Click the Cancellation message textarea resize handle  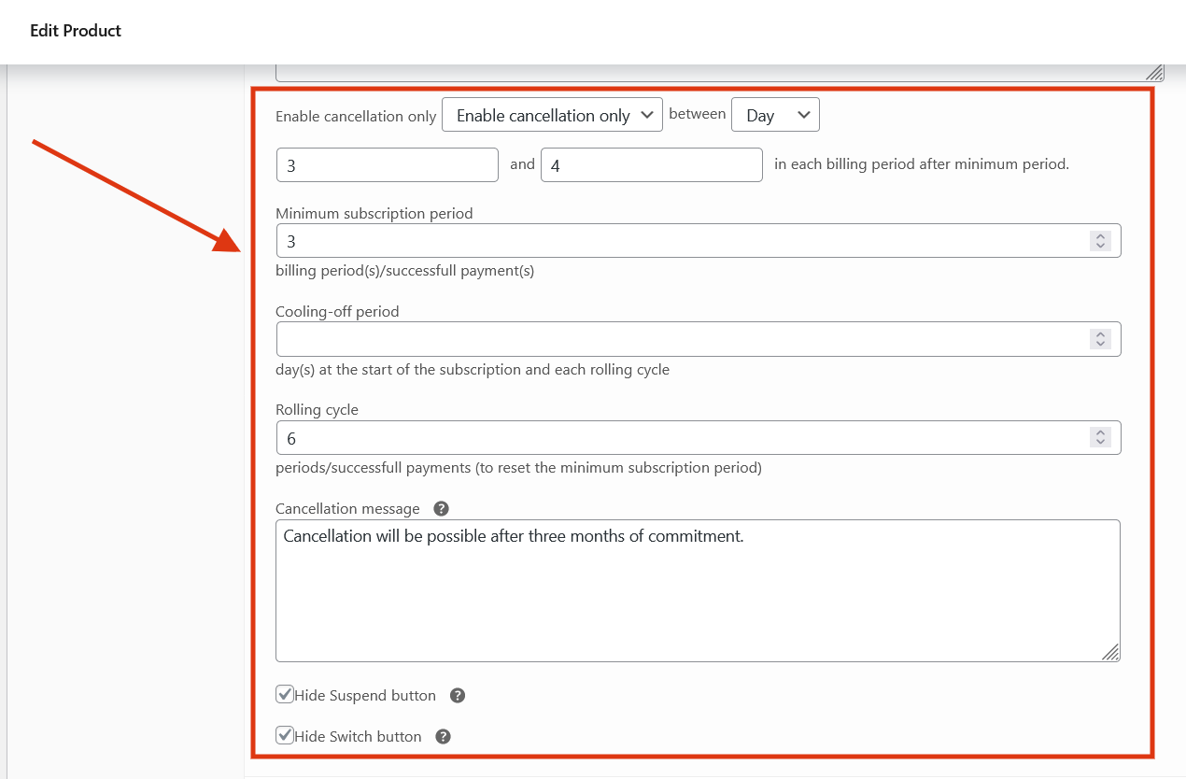pyautogui.click(x=1110, y=652)
